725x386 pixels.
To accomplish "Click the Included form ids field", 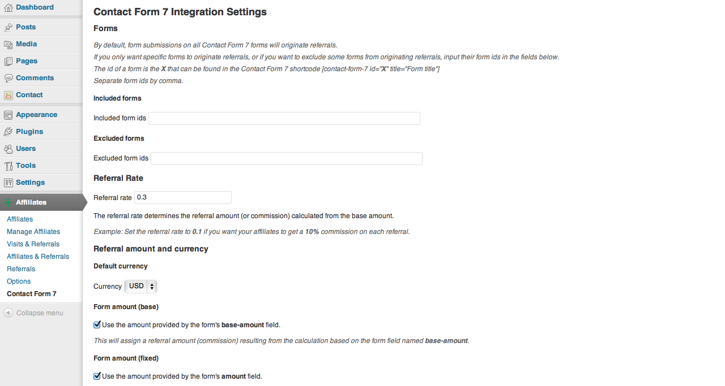I will [284, 118].
